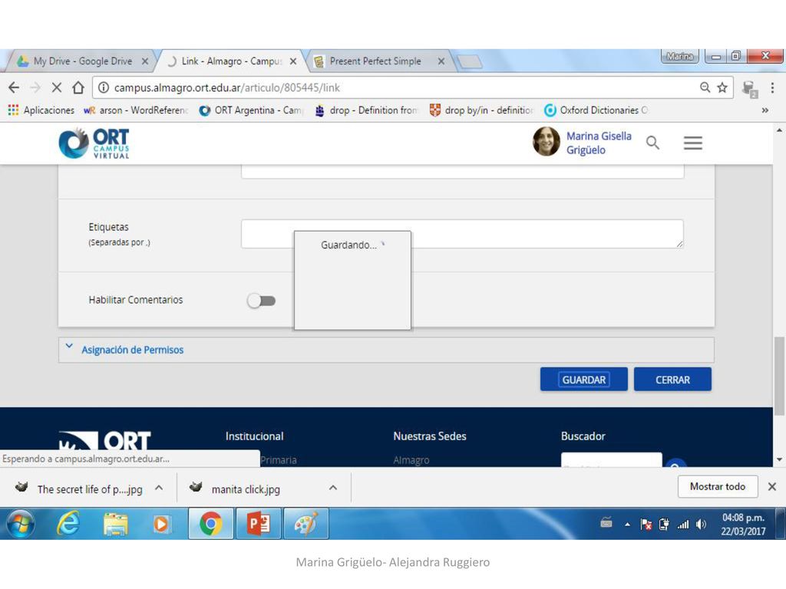Bookmark this page with star icon
This screenshot has height=589, width=786.
[722, 87]
